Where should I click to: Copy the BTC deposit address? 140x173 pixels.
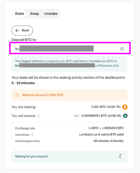tap(122, 49)
